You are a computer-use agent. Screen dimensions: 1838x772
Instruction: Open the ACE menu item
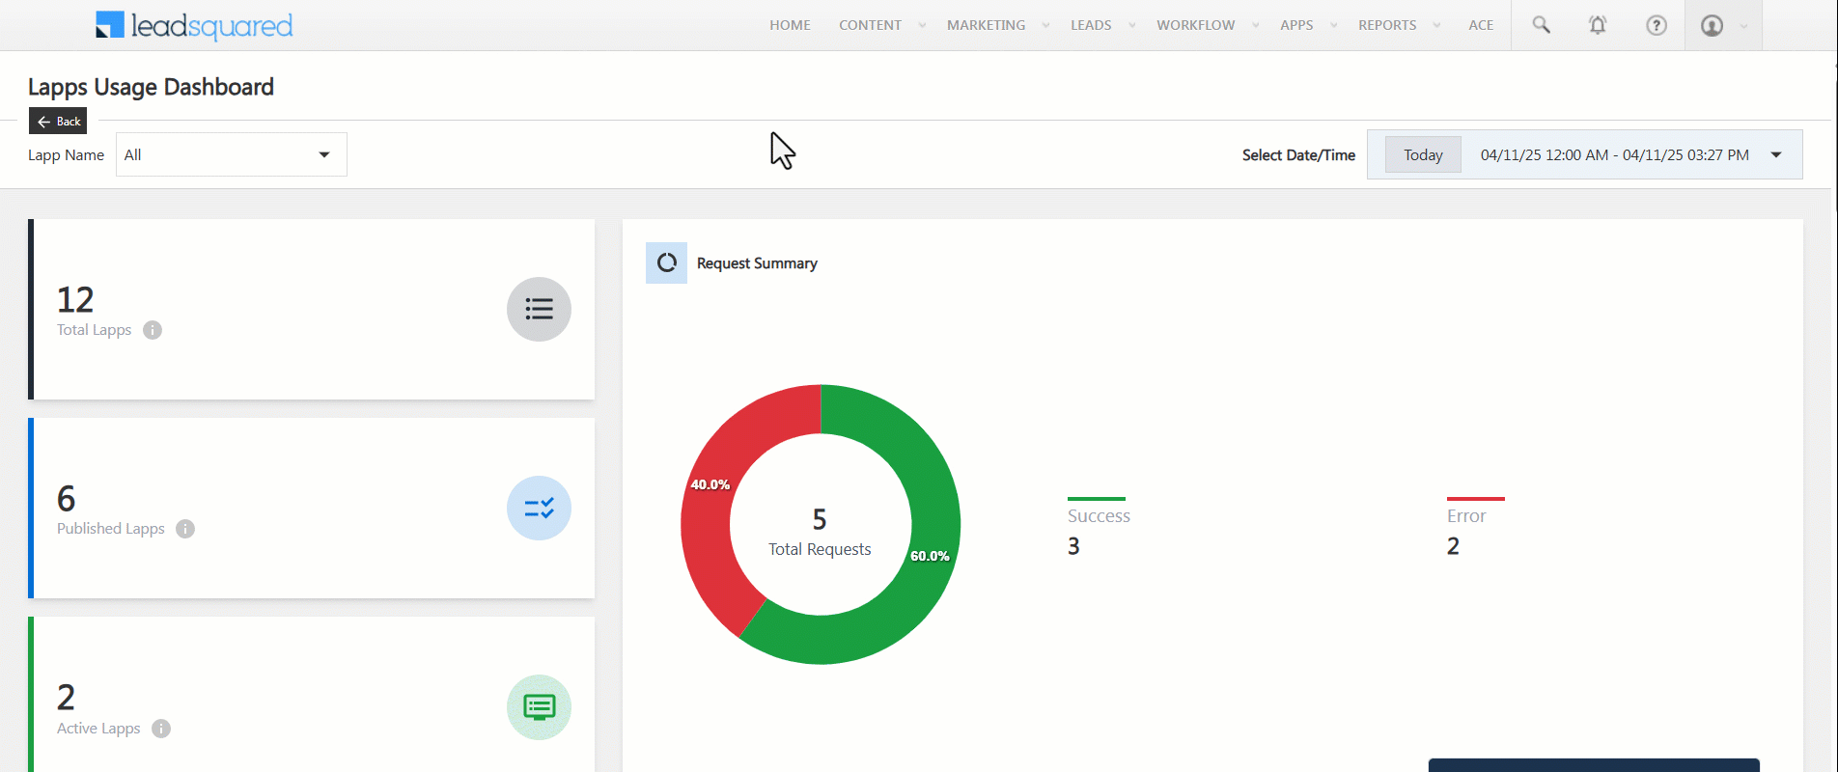pyautogui.click(x=1481, y=25)
